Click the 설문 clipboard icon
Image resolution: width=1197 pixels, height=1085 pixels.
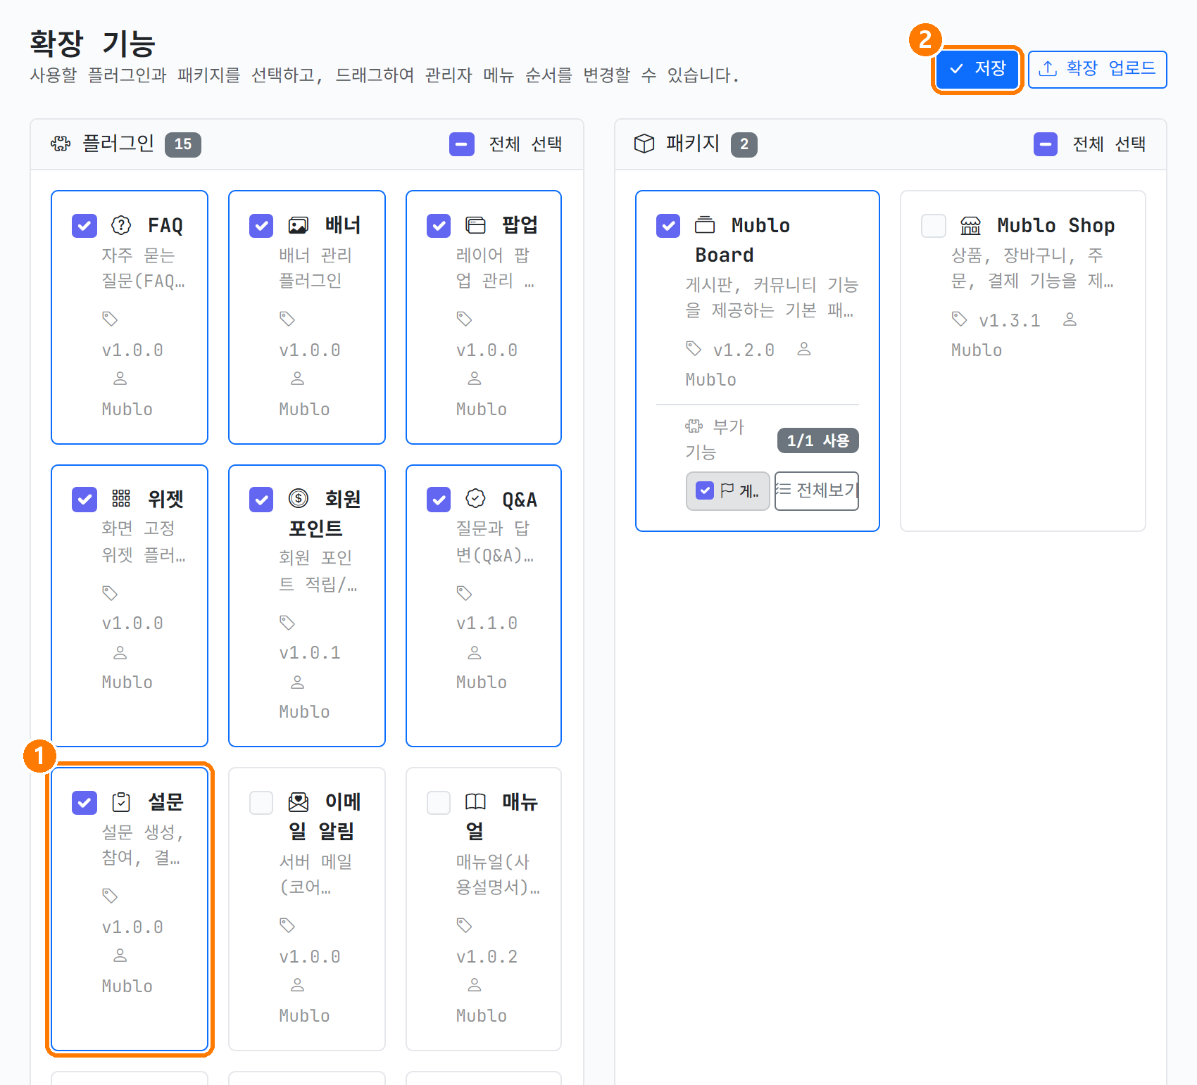121,801
